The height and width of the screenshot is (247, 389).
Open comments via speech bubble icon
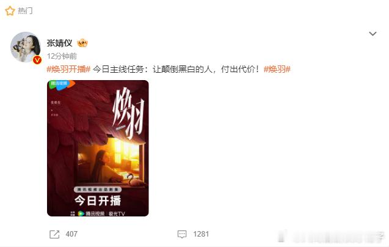pyautogui.click(x=182, y=234)
